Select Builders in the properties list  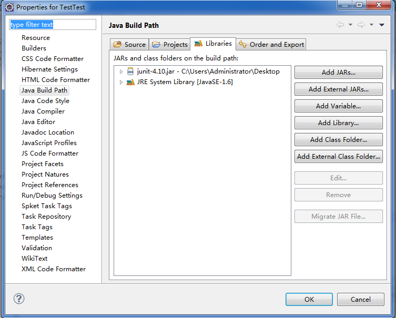coord(34,48)
